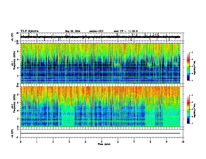This screenshot has height=159, width=206.
Task: Click the date Sep. 20, 2024
Action: pyautogui.click(x=73, y=31)
